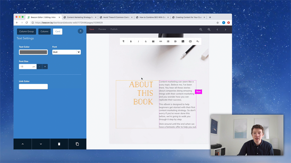Image resolution: width=291 pixels, height=163 pixels.
Task: Go to the previous page arrow
Action: 217,30
